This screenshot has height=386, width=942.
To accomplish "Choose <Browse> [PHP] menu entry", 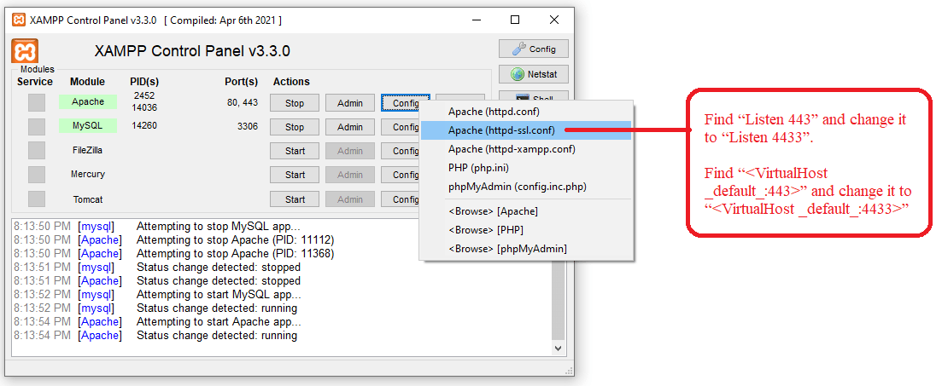I will [526, 229].
